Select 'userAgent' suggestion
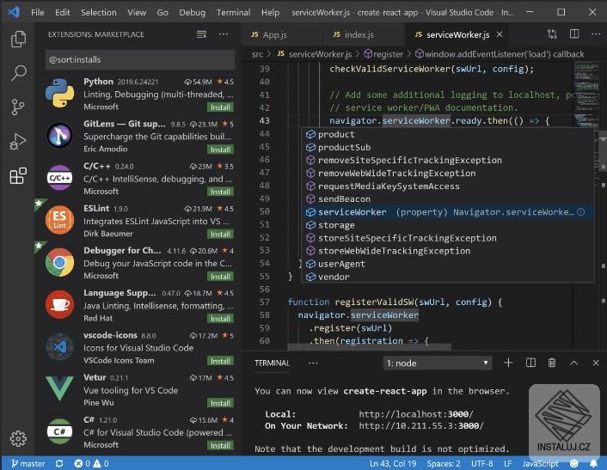 tap(448, 264)
